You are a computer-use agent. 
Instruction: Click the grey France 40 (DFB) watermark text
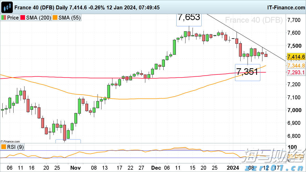pos(254,20)
